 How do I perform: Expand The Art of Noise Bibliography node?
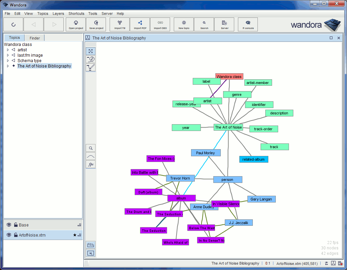pyautogui.click(x=7, y=66)
